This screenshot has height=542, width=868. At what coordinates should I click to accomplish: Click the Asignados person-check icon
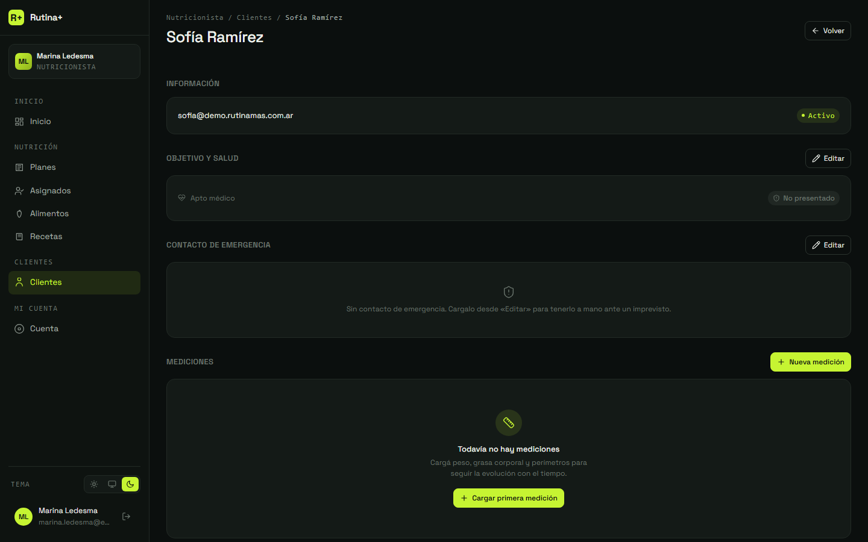(19, 191)
